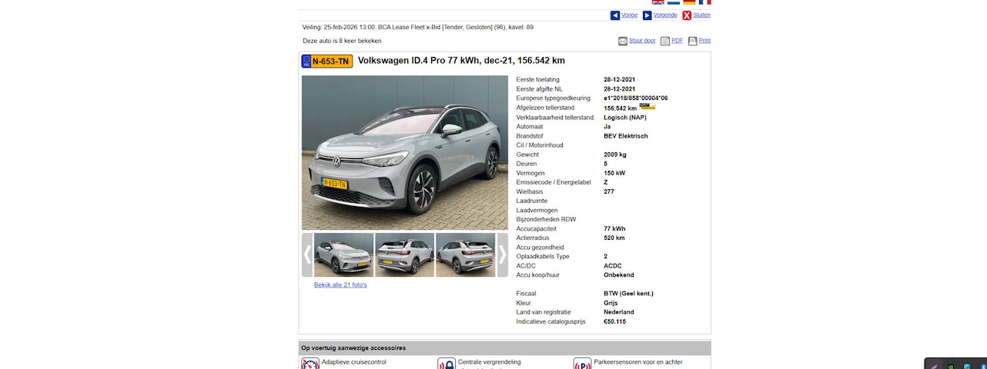Select the first front-view car thumbnail
987x369 pixels.
pyautogui.click(x=344, y=254)
